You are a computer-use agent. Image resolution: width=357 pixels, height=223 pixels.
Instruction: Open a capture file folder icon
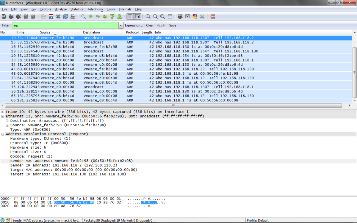pyautogui.click(x=44, y=17)
